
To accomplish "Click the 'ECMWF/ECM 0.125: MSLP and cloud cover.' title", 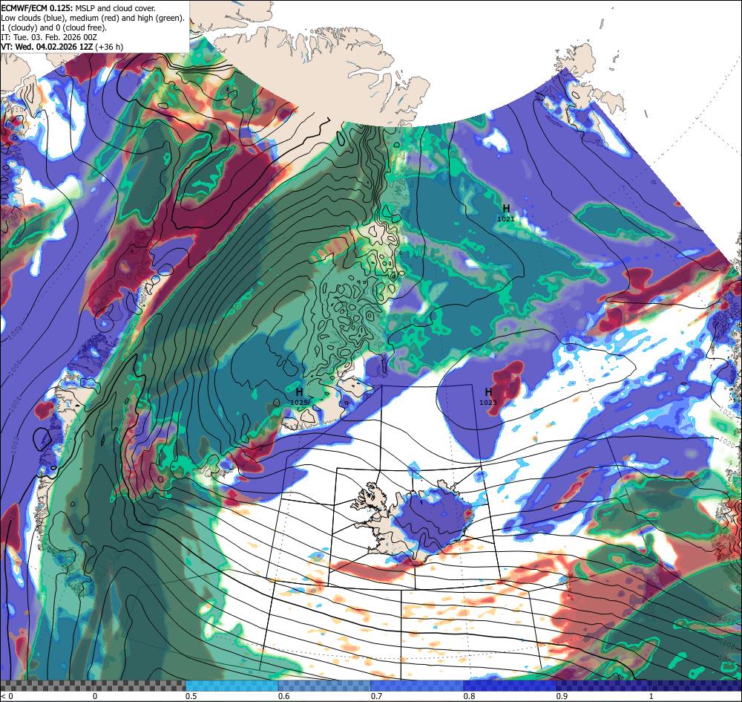I will [78, 8].
